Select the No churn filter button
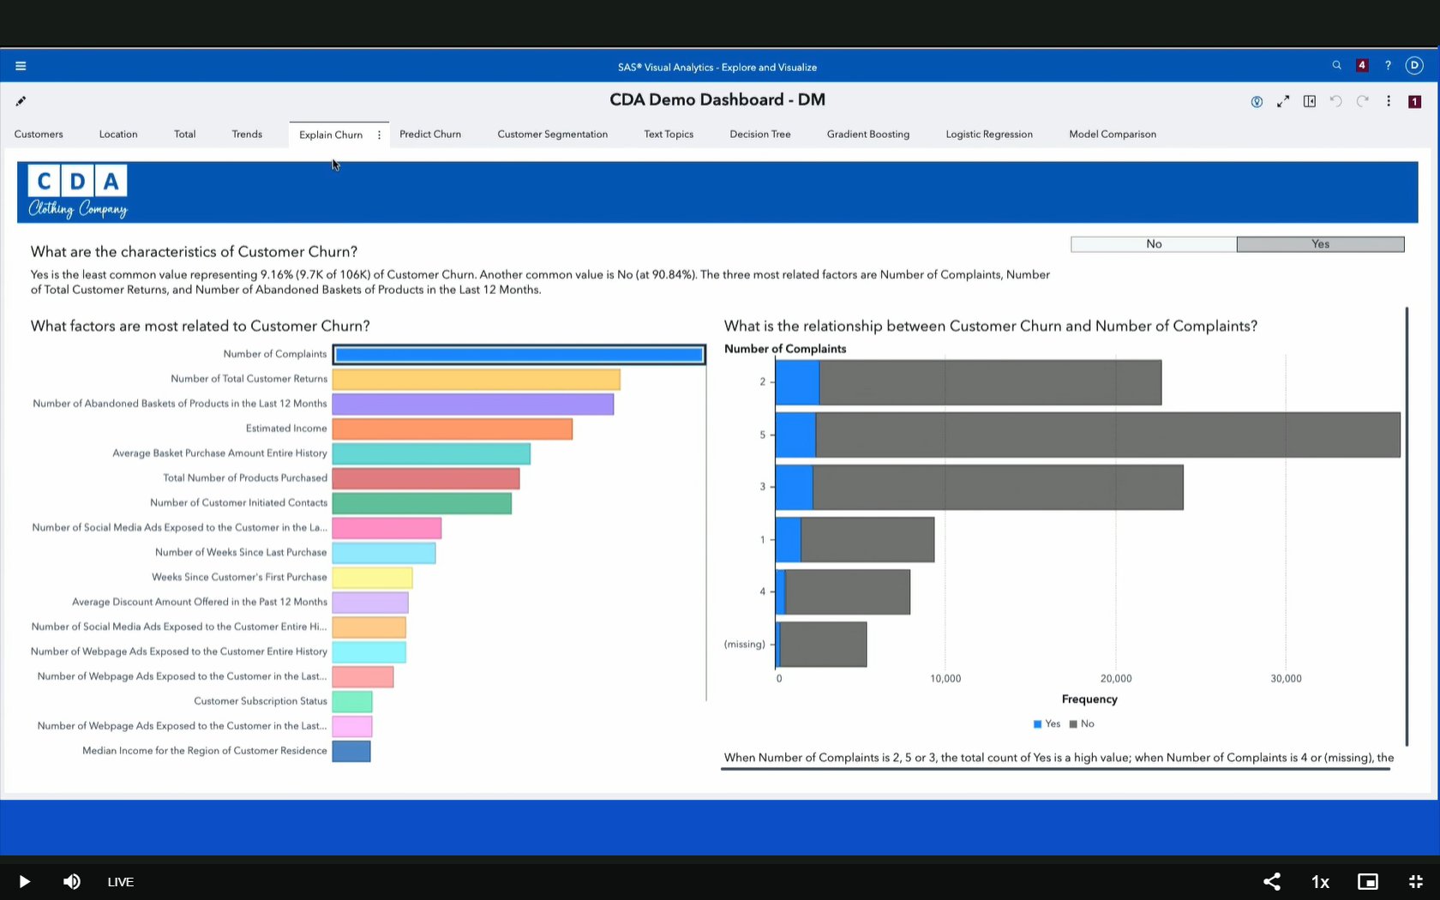This screenshot has height=900, width=1440. click(x=1154, y=244)
